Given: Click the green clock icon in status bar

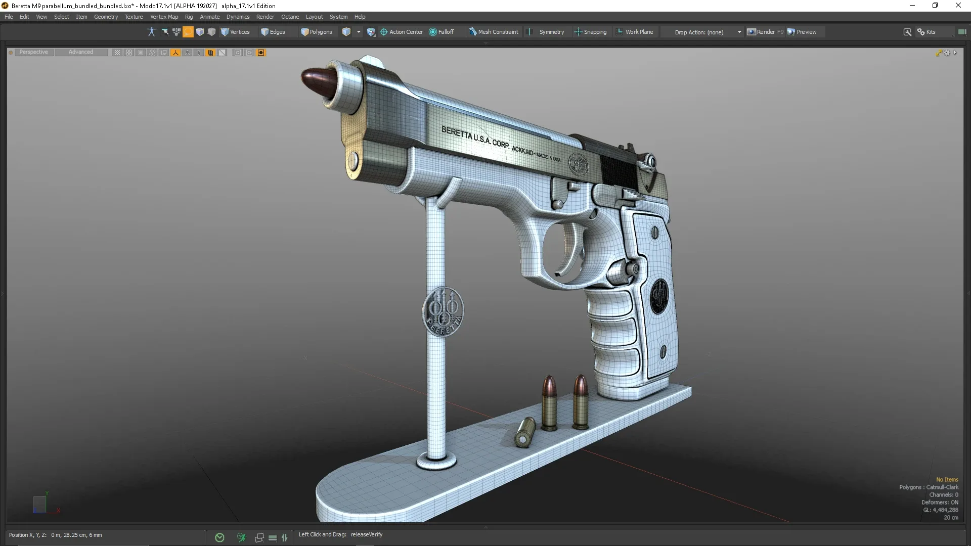Looking at the screenshot, I should 219,537.
